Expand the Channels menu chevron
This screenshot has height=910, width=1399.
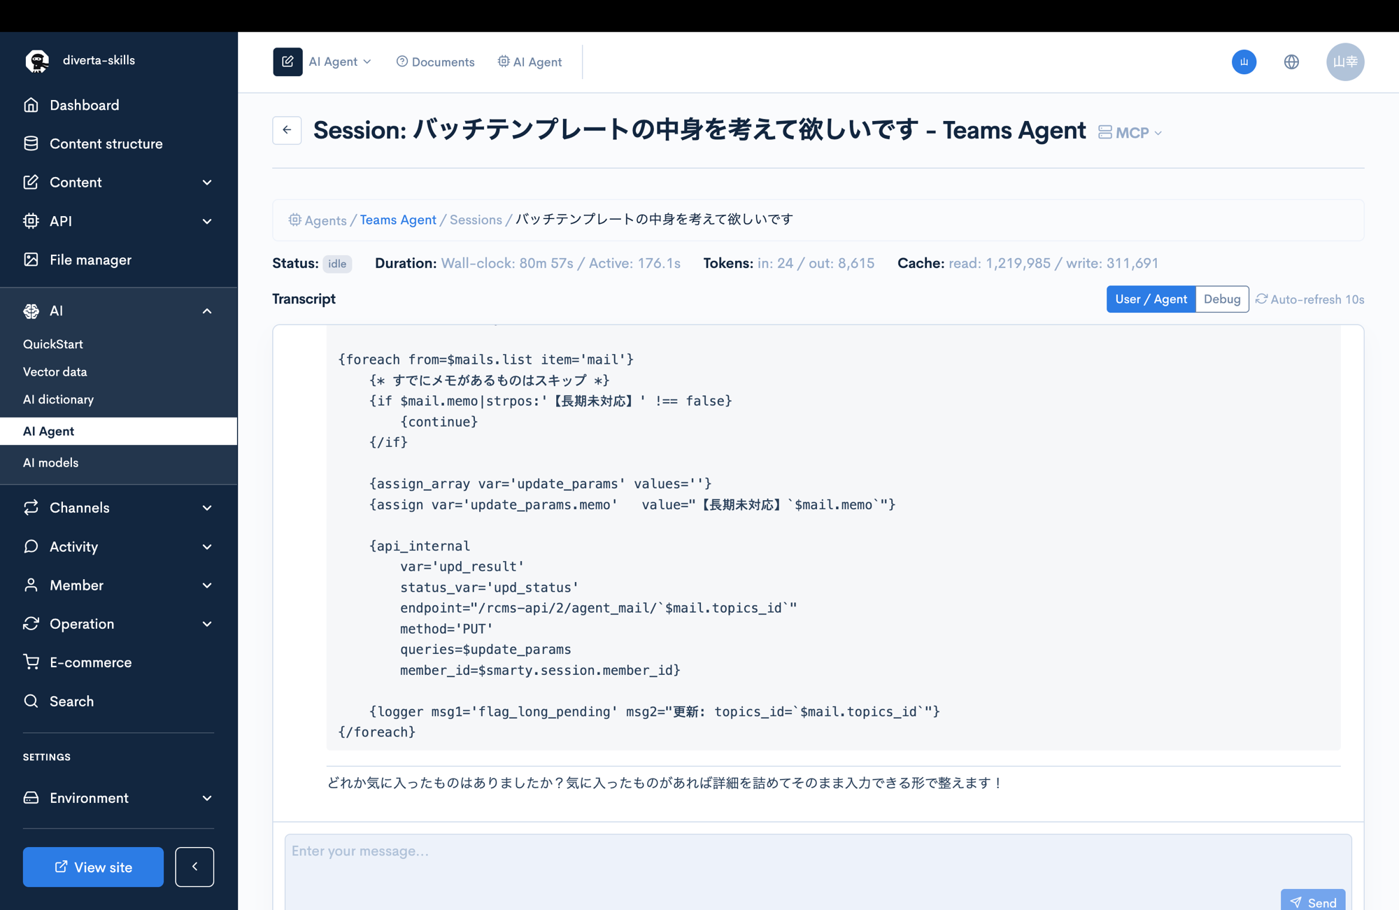tap(207, 508)
